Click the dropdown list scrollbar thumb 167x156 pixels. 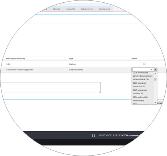coord(155,79)
